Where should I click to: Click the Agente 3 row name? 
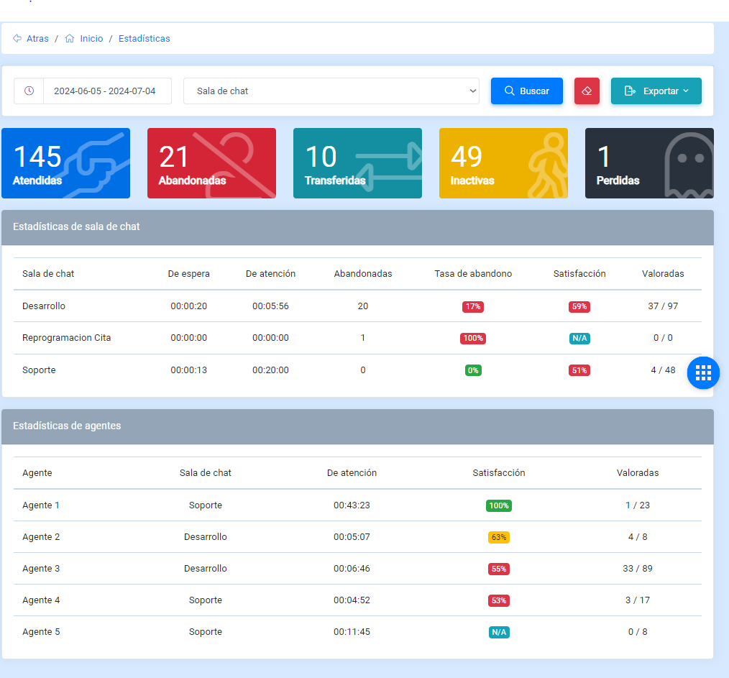(x=41, y=569)
